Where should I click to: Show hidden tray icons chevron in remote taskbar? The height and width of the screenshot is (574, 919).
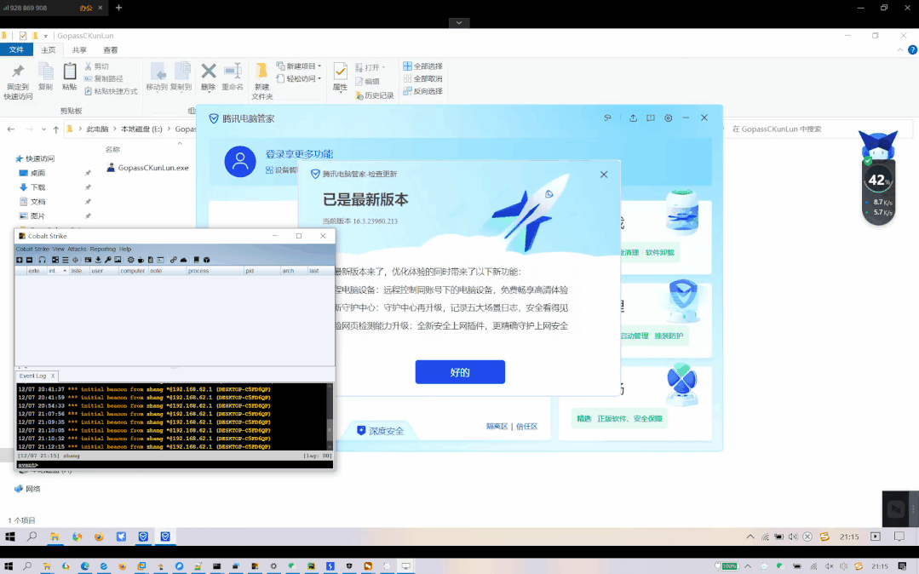pyautogui.click(x=750, y=537)
